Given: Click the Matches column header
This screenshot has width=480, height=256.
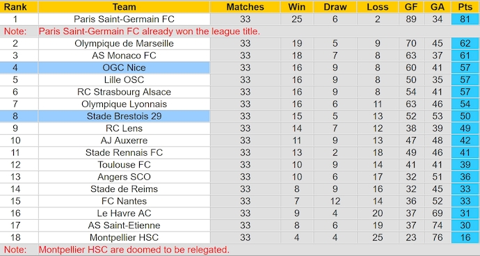Looking at the screenshot, I should click(x=245, y=7).
